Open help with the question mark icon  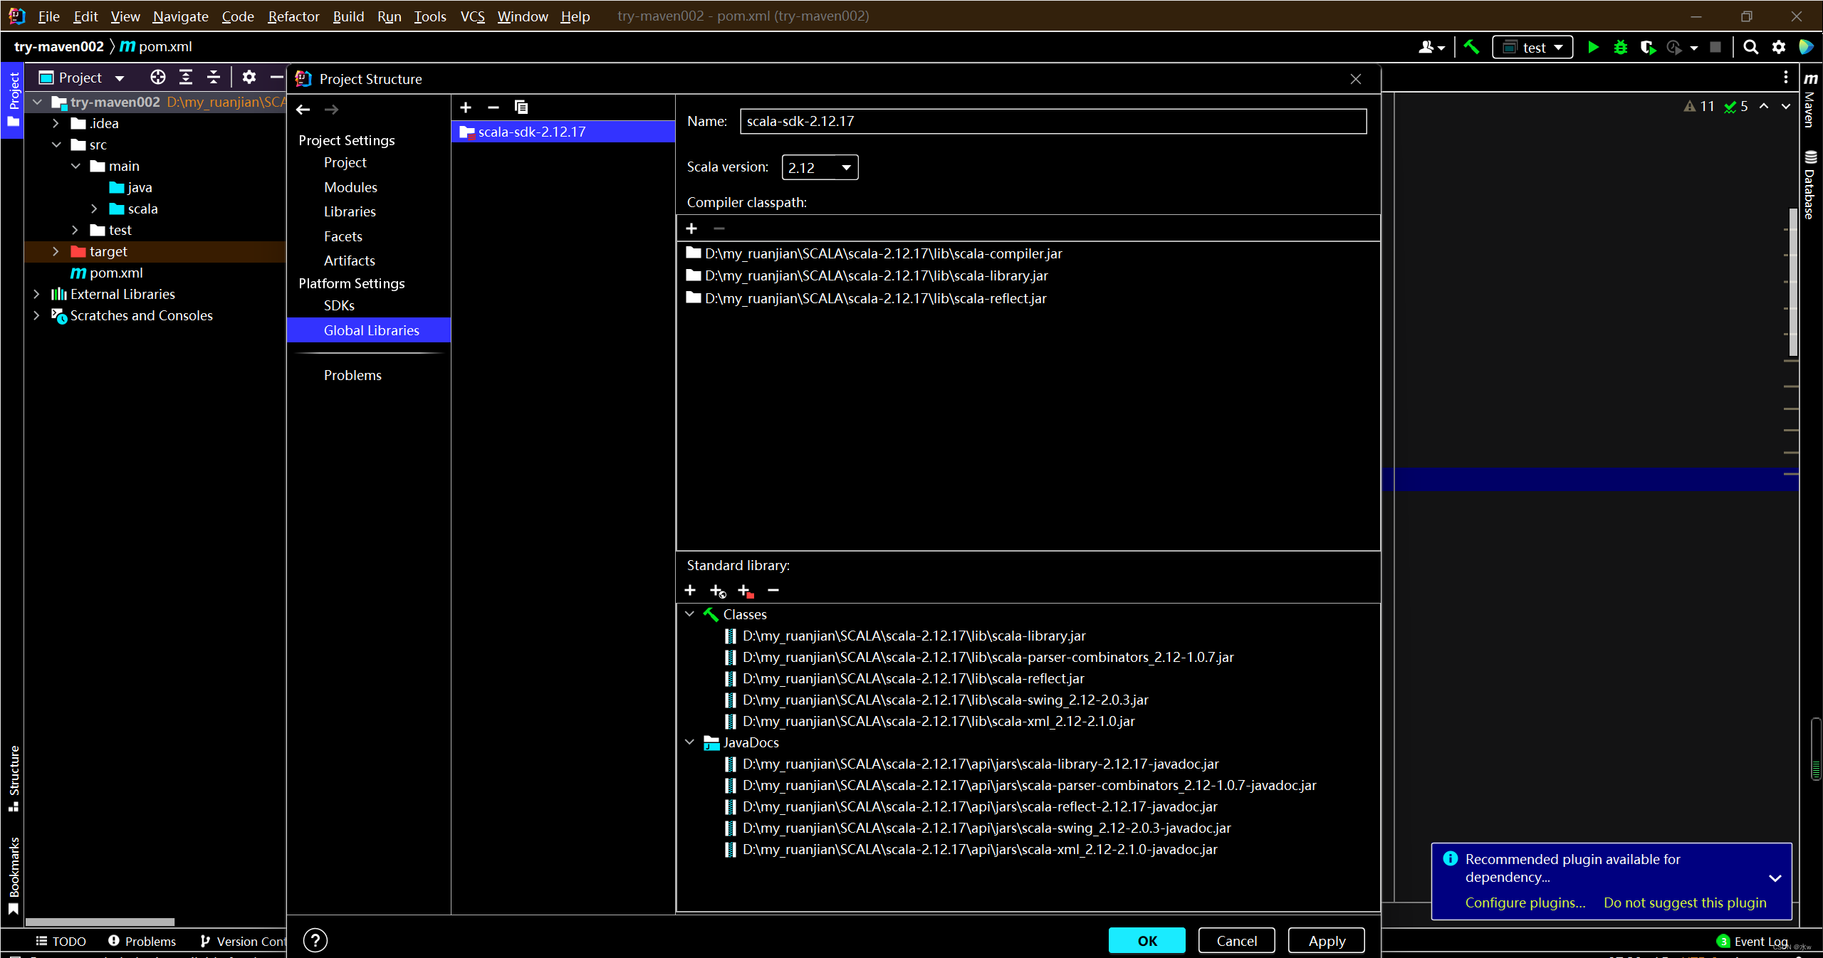[x=314, y=939]
